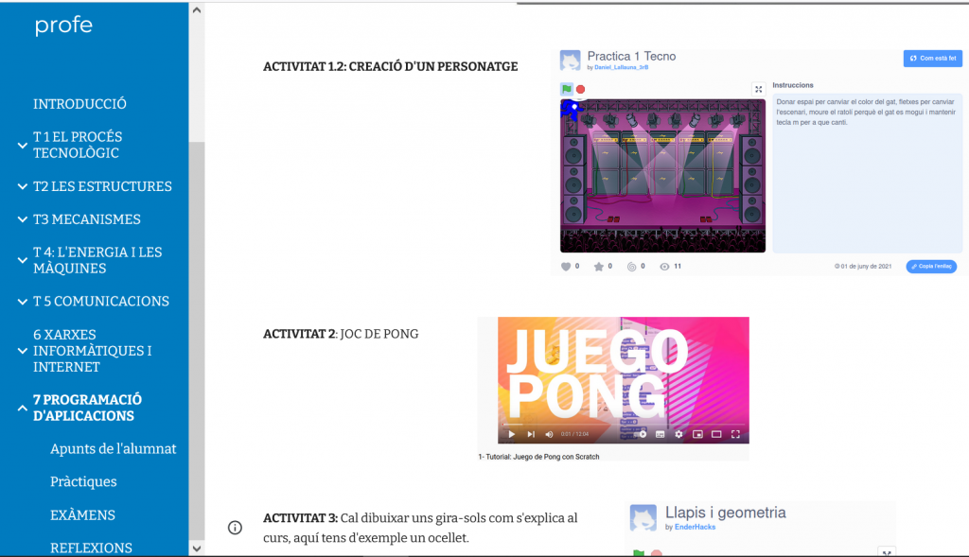Open Pràctiques page in sidebar
The image size is (969, 557).
[83, 481]
